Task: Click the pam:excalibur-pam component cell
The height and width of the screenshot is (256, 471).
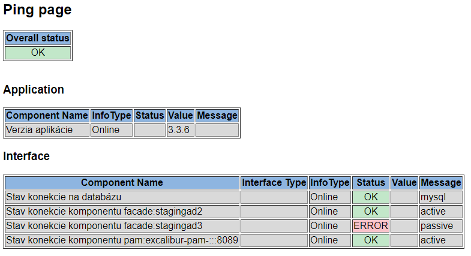Action: [x=122, y=240]
